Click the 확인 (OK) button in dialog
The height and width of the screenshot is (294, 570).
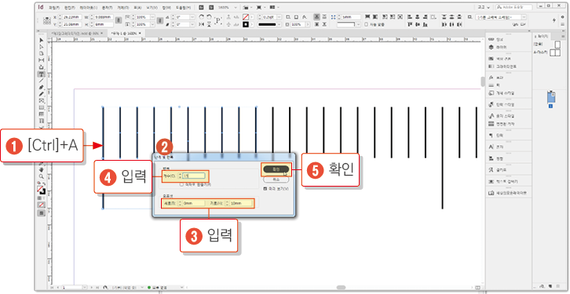(x=276, y=169)
